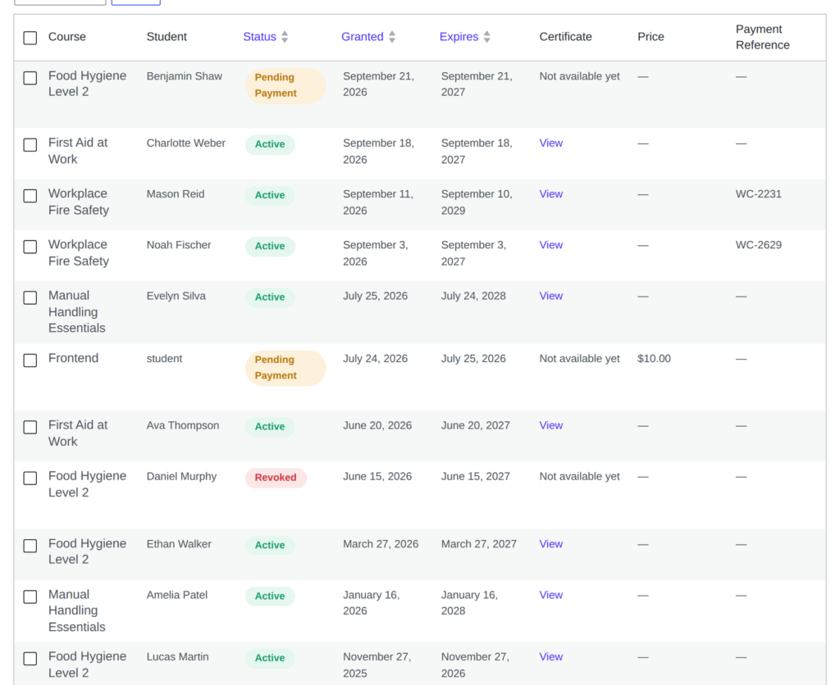Click Daniel Murphy's Not available yet text
The height and width of the screenshot is (685, 840).
point(580,476)
